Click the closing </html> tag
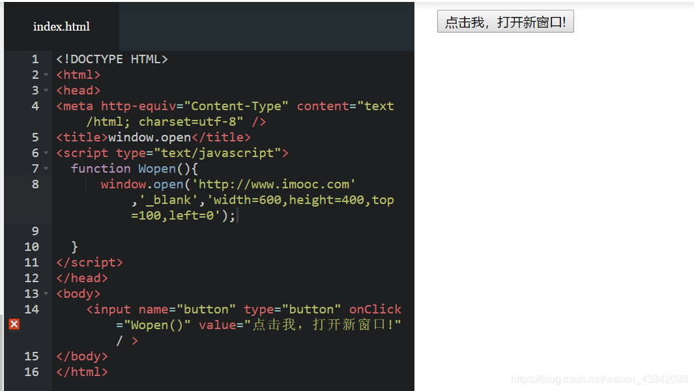The image size is (694, 391). pos(82,372)
